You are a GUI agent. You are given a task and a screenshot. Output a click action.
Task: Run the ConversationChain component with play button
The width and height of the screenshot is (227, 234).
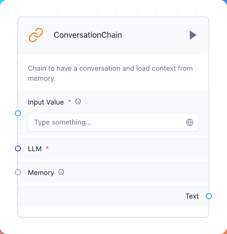[193, 35]
